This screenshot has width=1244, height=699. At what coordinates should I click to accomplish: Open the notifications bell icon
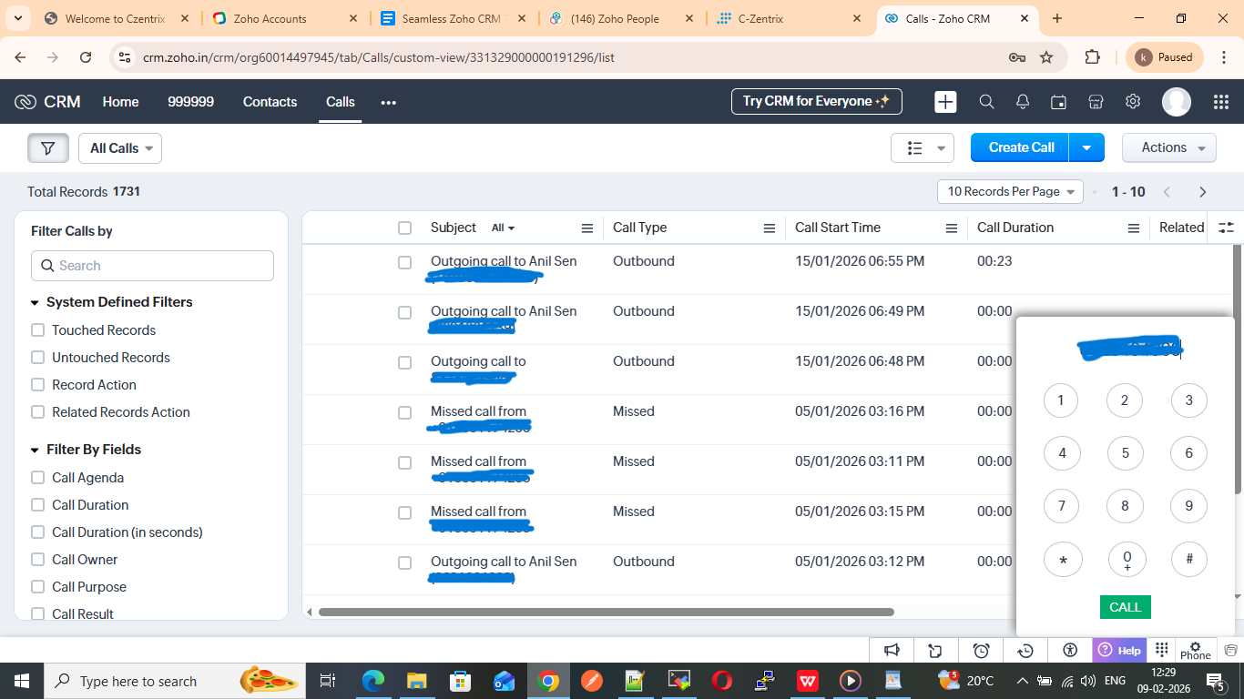[1023, 102]
